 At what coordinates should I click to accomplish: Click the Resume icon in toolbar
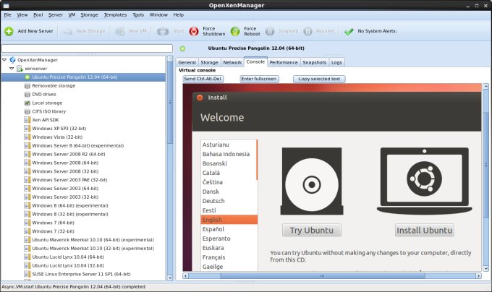[307, 31]
